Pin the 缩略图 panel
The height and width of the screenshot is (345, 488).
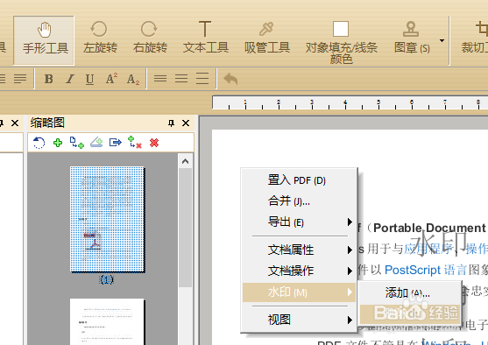tap(171, 123)
